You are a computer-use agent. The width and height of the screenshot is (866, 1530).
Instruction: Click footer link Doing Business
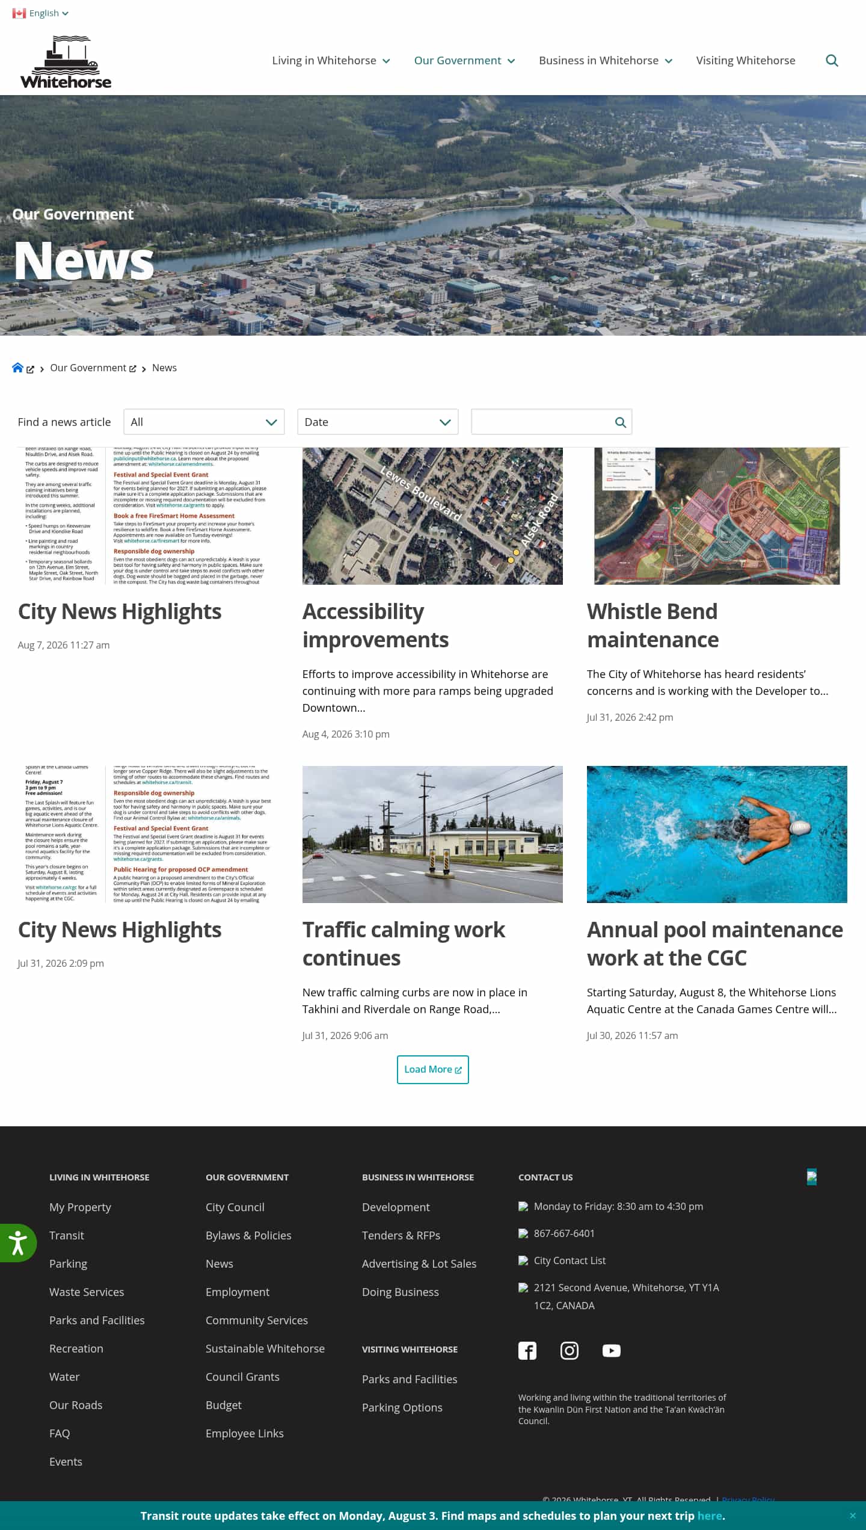pos(401,1292)
